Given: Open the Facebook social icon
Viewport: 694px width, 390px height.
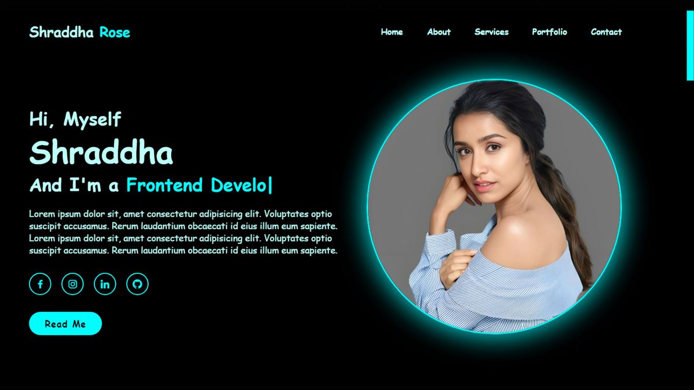Looking at the screenshot, I should coord(40,284).
